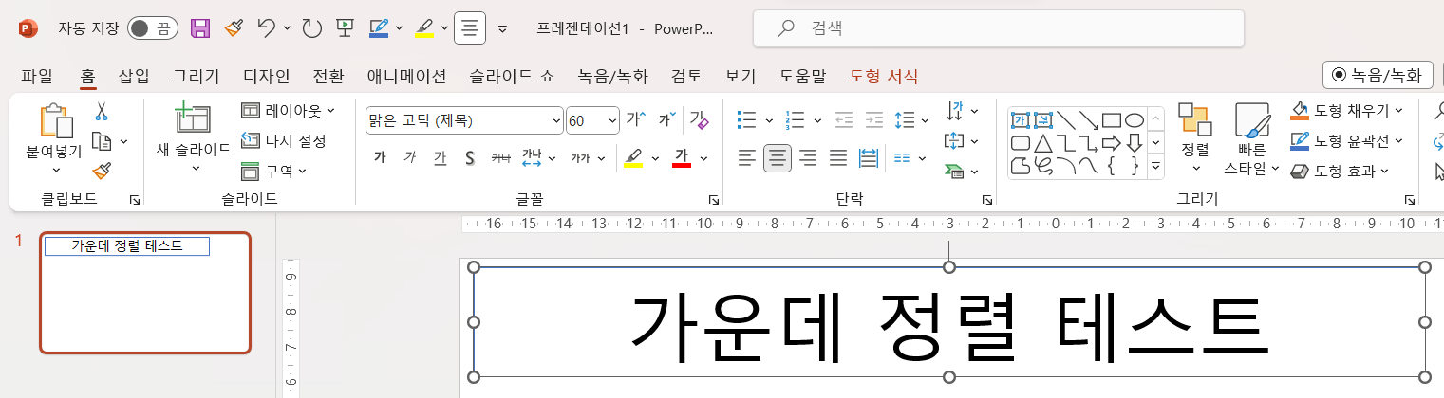The image size is (1444, 398).
Task: Save the presentation with the floppy disk icon
Action: (200, 28)
